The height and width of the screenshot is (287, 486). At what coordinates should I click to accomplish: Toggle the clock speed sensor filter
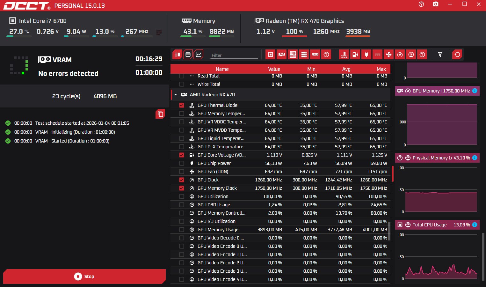coord(400,55)
